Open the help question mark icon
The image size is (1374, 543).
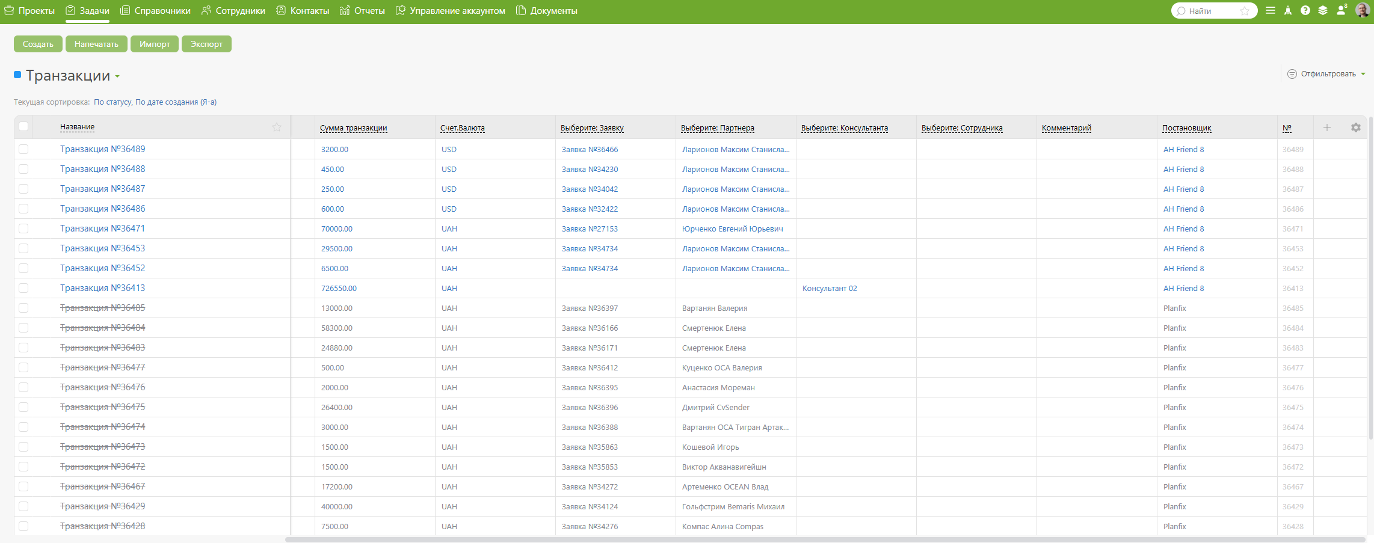pyautogui.click(x=1305, y=11)
